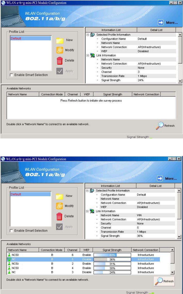
Task: Click the 62% signal strength bar
Action: coord(112,255)
